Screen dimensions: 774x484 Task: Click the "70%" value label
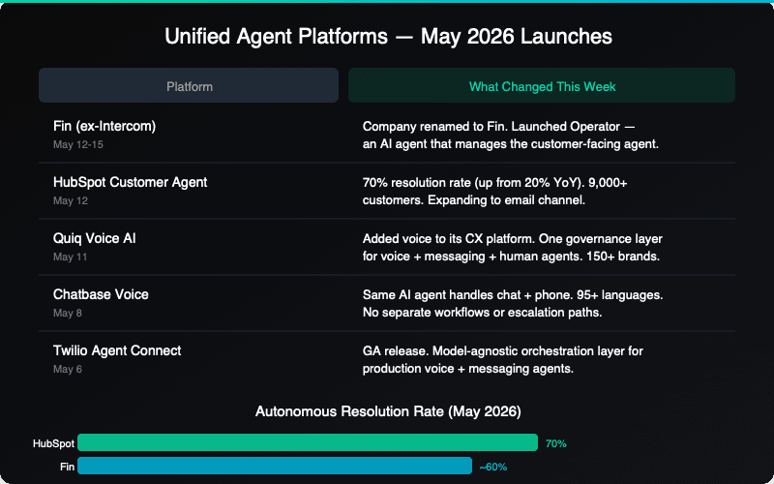tap(555, 443)
